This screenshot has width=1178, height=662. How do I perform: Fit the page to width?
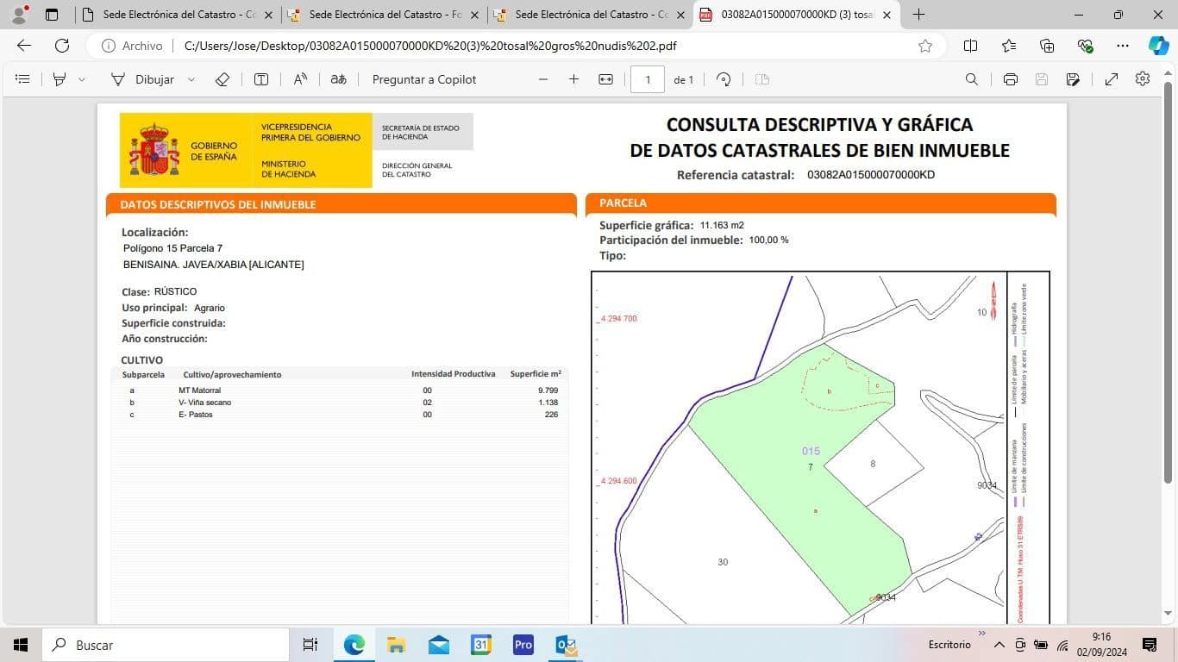(x=605, y=79)
